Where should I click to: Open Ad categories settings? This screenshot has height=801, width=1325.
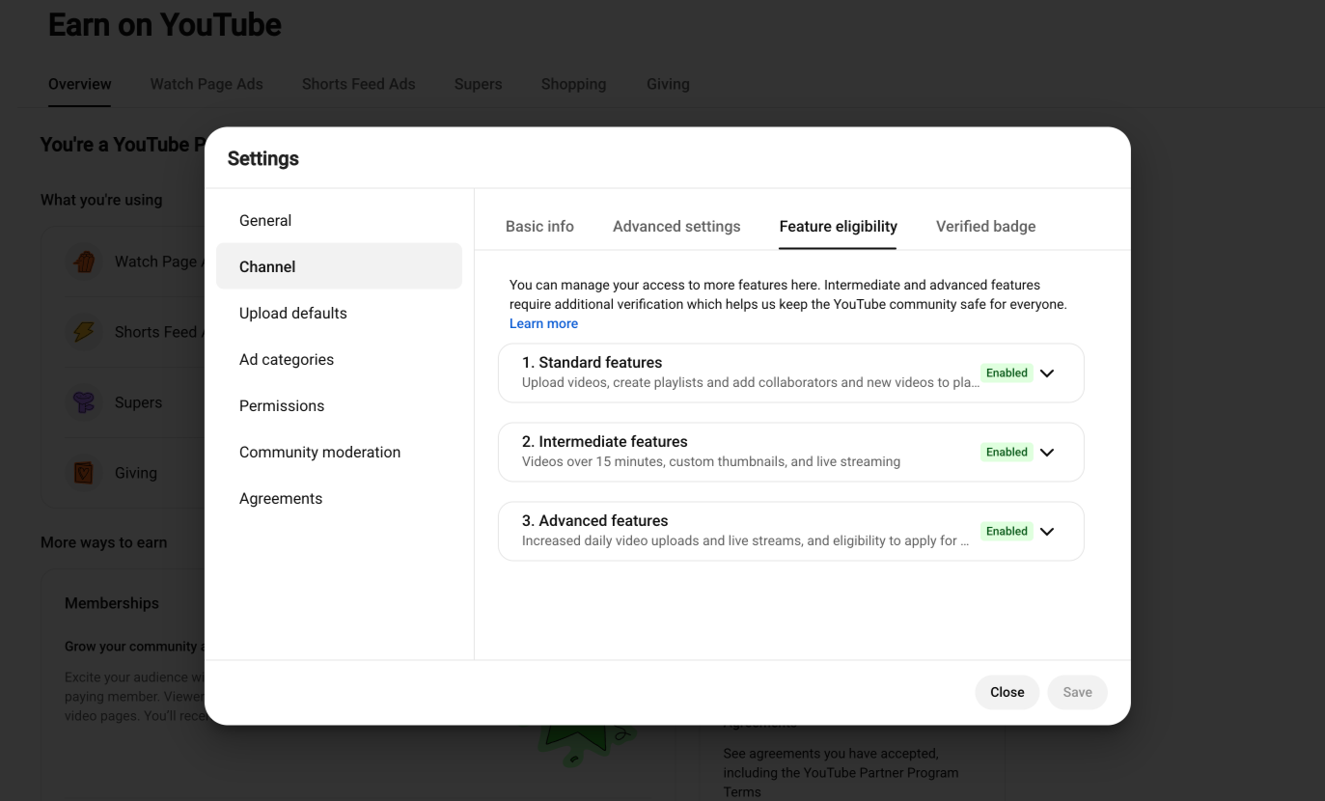(x=339, y=360)
